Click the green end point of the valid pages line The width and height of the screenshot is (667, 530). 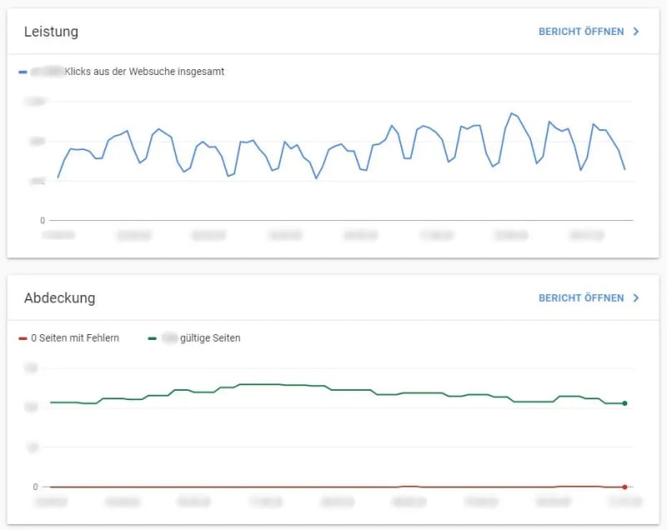[624, 403]
